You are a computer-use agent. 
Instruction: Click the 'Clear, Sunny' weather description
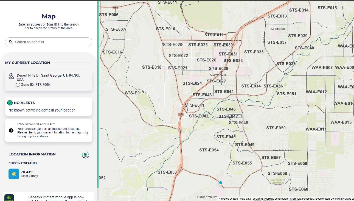click(29, 176)
